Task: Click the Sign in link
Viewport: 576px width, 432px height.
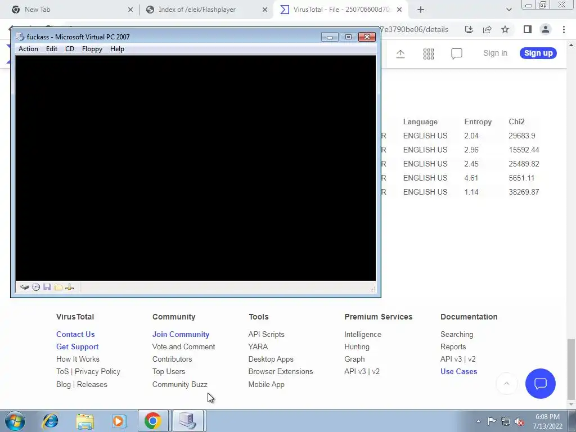Action: pos(495,53)
